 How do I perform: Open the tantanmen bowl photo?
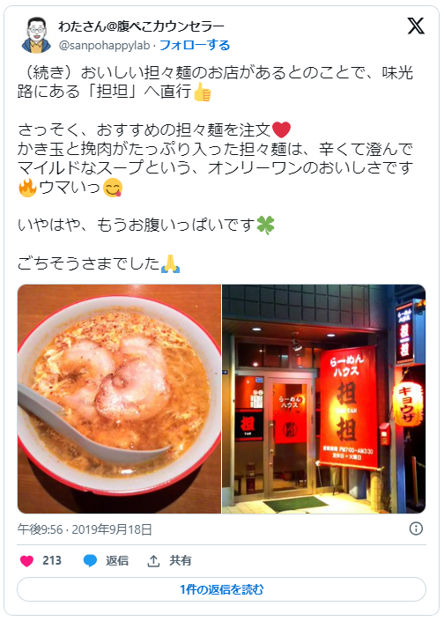pyautogui.click(x=119, y=399)
